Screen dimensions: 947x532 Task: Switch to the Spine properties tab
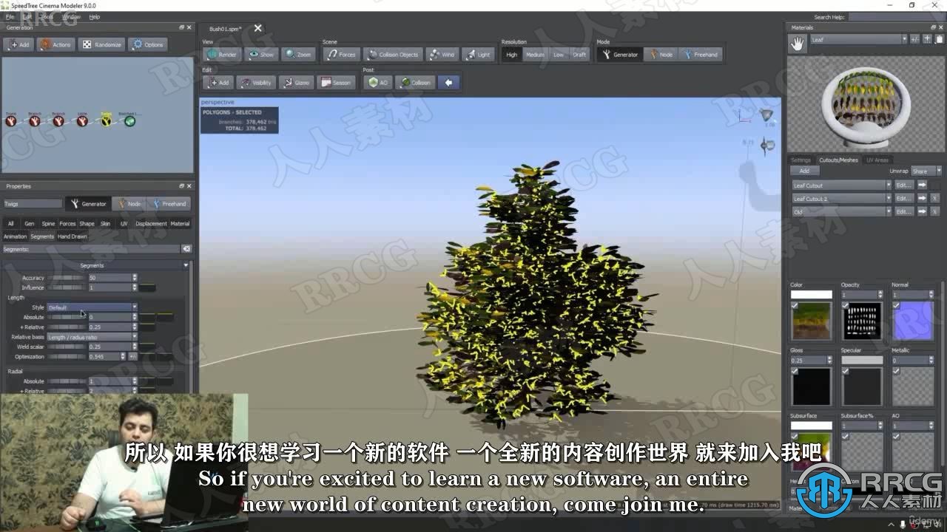pyautogui.click(x=48, y=223)
